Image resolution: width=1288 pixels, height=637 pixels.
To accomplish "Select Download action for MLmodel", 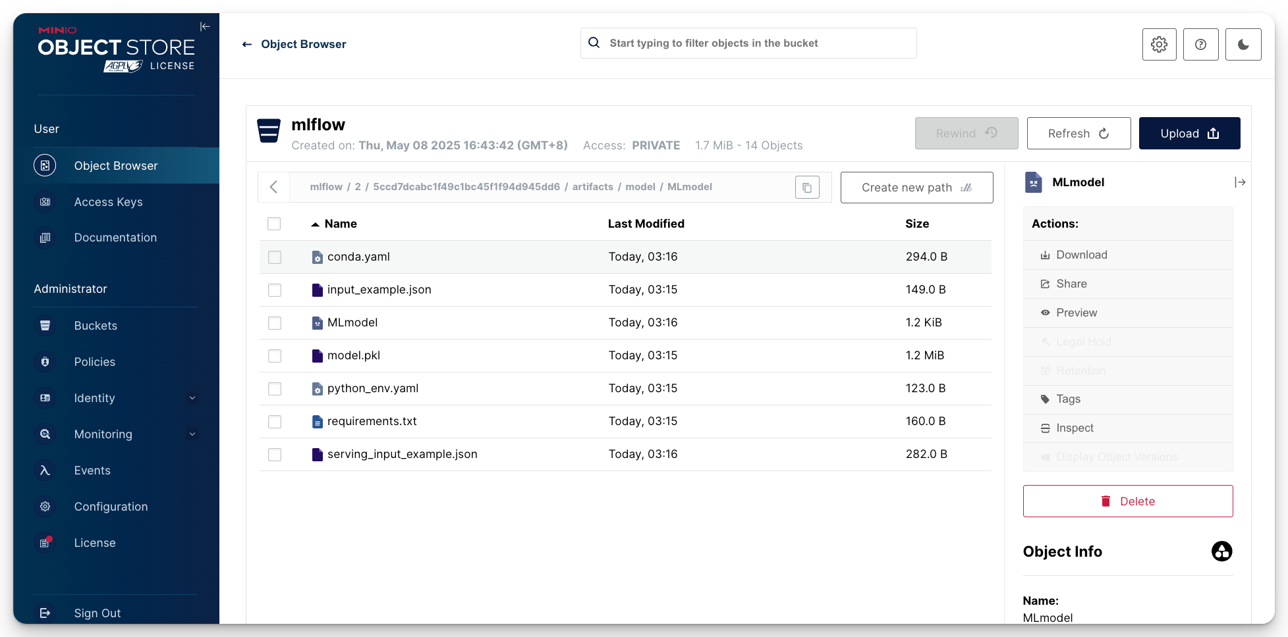I will pyautogui.click(x=1128, y=255).
